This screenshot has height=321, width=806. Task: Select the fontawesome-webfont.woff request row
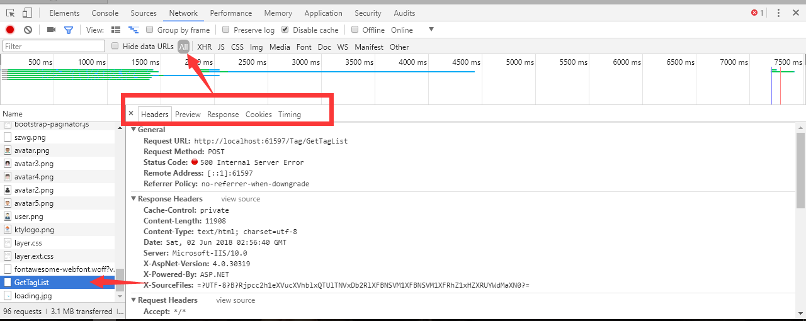point(57,269)
